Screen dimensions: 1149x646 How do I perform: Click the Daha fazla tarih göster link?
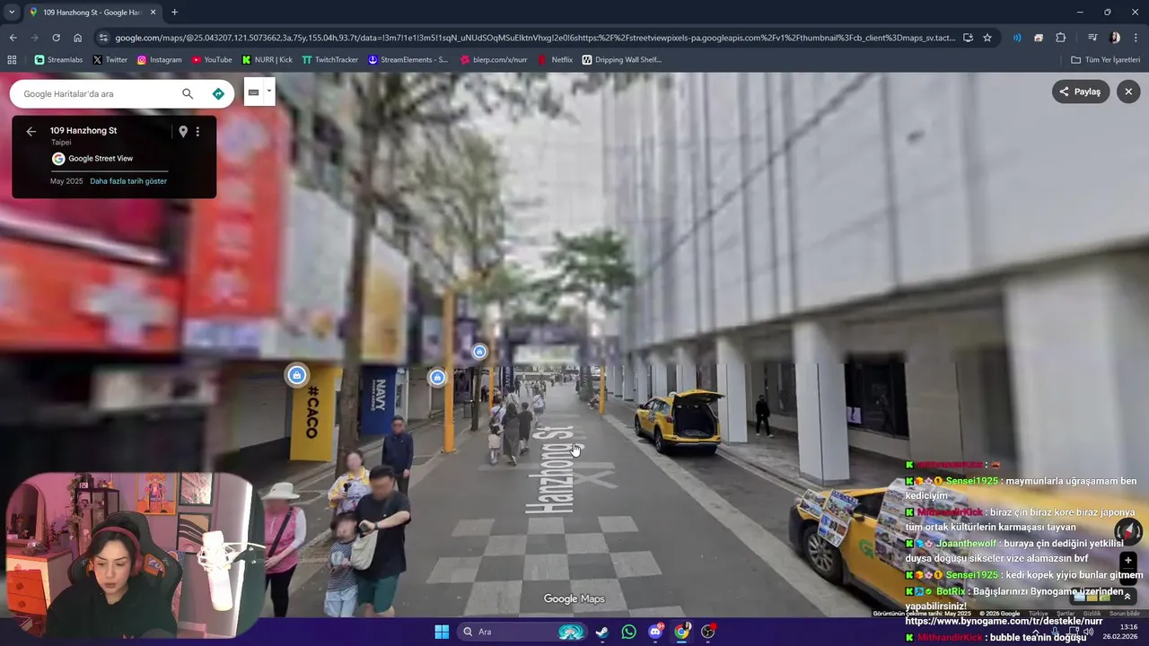128,181
